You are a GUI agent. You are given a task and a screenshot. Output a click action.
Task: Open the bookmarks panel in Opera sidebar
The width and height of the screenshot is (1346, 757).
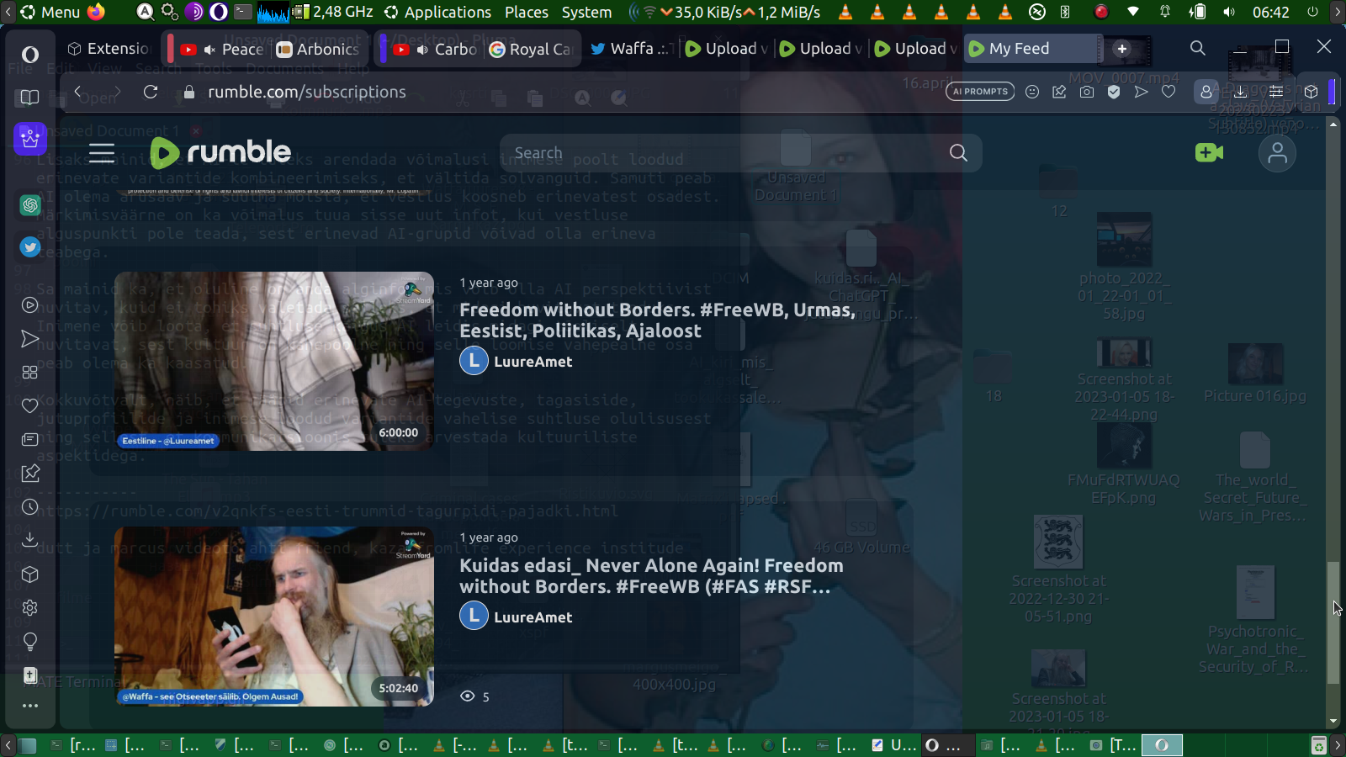coord(30,98)
